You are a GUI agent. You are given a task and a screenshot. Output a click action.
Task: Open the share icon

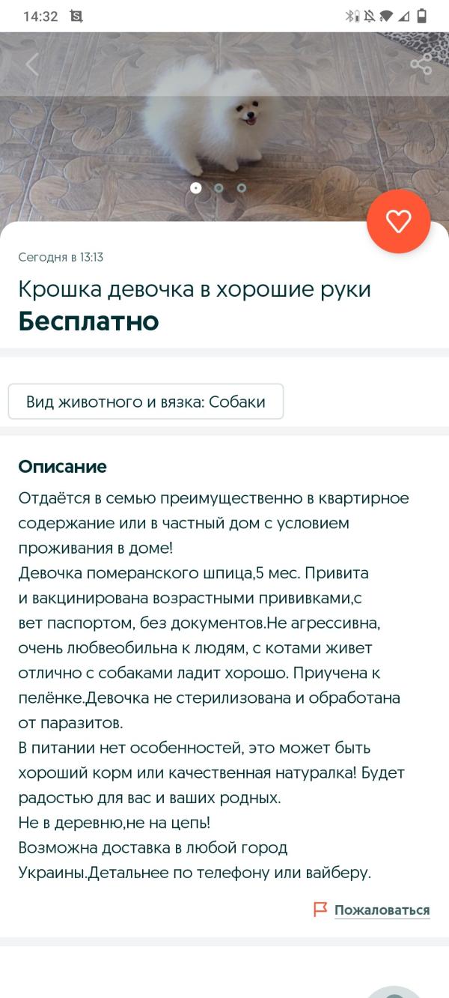421,64
